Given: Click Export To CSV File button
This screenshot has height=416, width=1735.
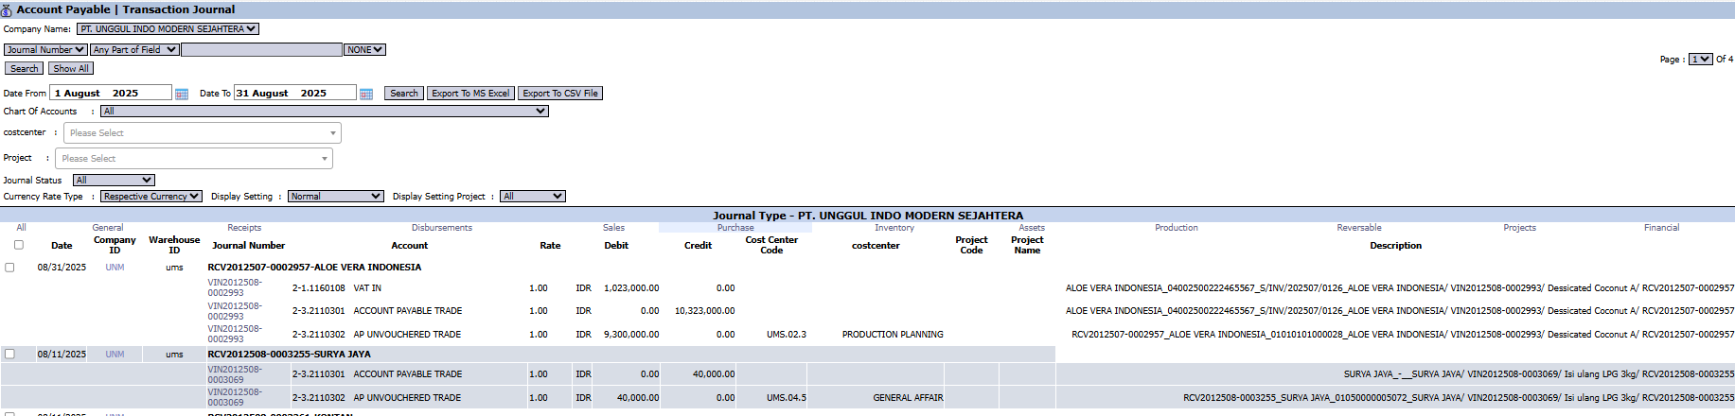Looking at the screenshot, I should coord(560,94).
